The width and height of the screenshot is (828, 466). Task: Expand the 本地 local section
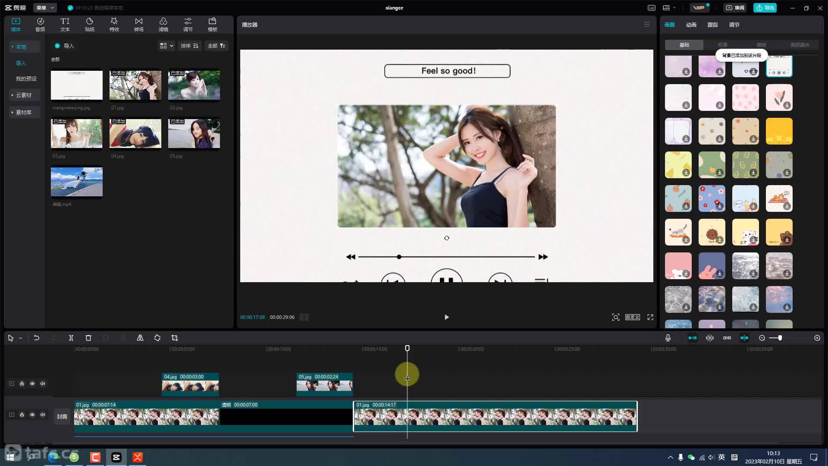[25, 47]
